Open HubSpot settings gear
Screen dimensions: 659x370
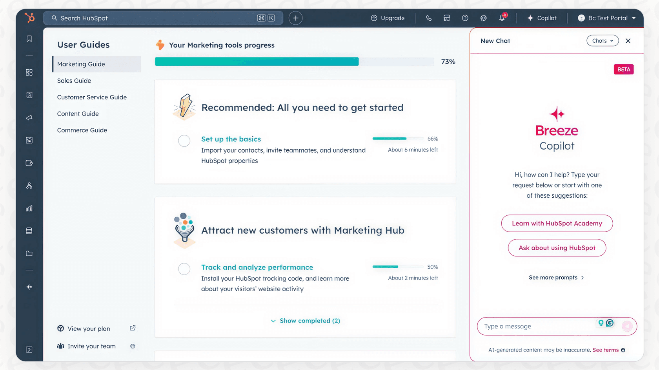click(483, 18)
